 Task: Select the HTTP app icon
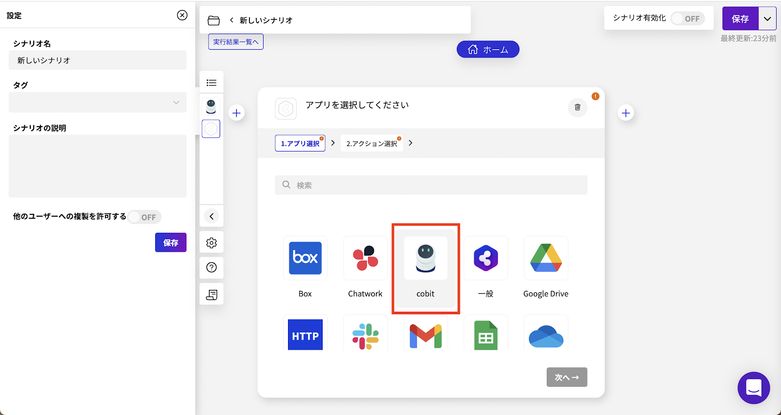(x=305, y=335)
